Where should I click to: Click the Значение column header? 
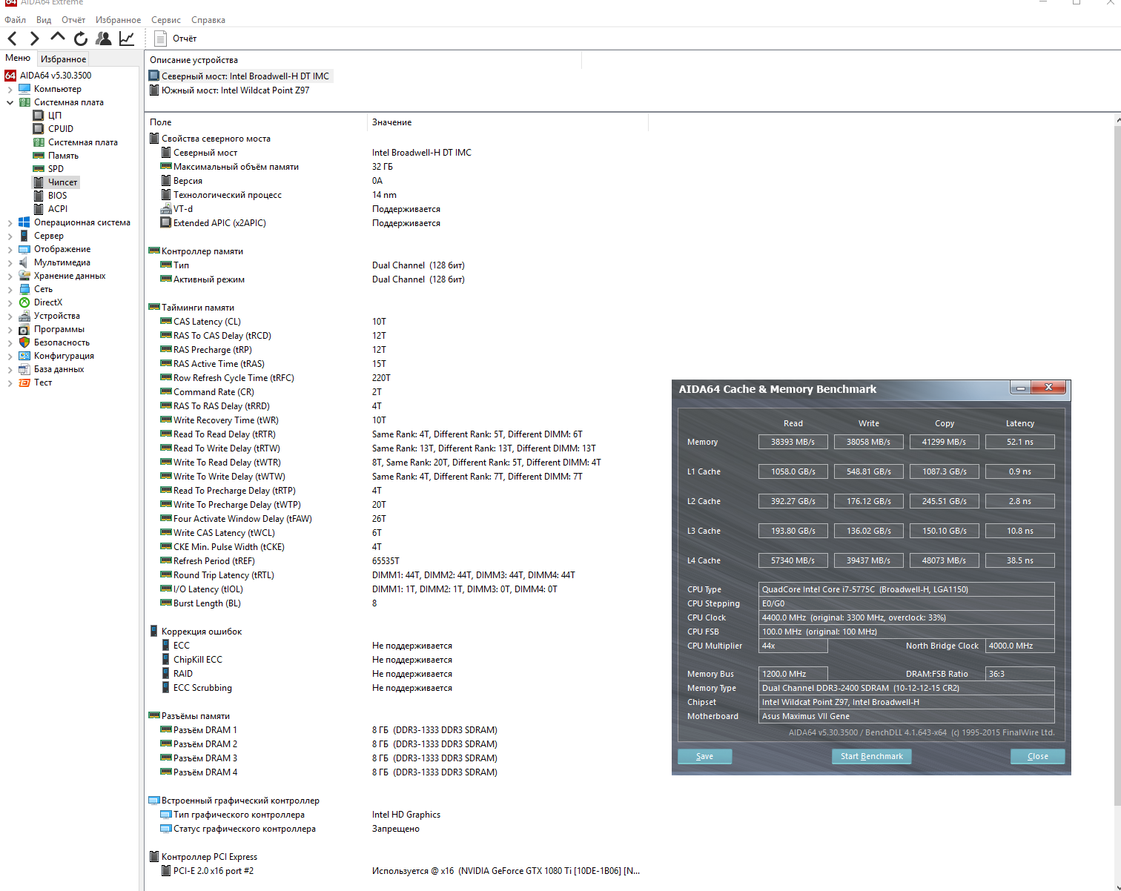pos(508,122)
